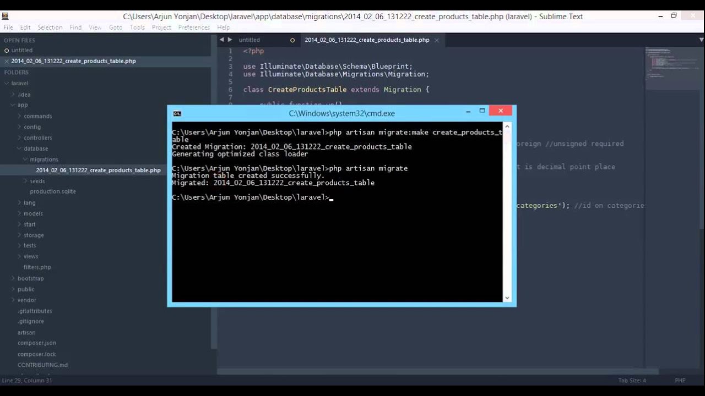Close the create_products_table.php tab

point(436,40)
